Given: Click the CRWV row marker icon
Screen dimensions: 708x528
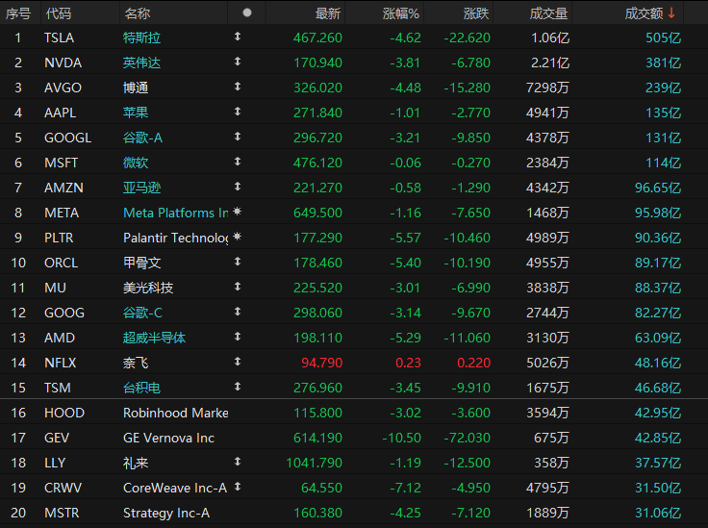Looking at the screenshot, I should (238, 487).
